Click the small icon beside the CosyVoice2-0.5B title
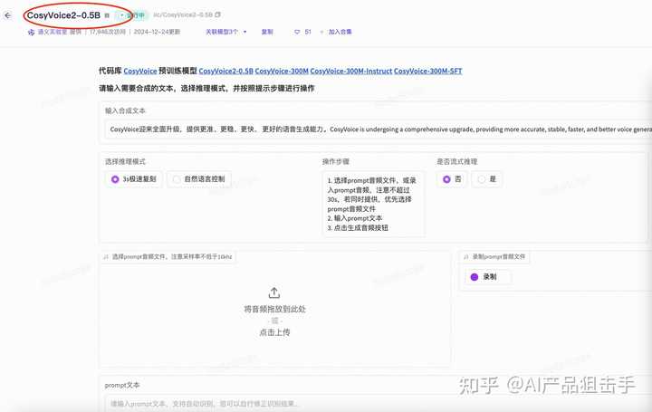 coord(107,15)
